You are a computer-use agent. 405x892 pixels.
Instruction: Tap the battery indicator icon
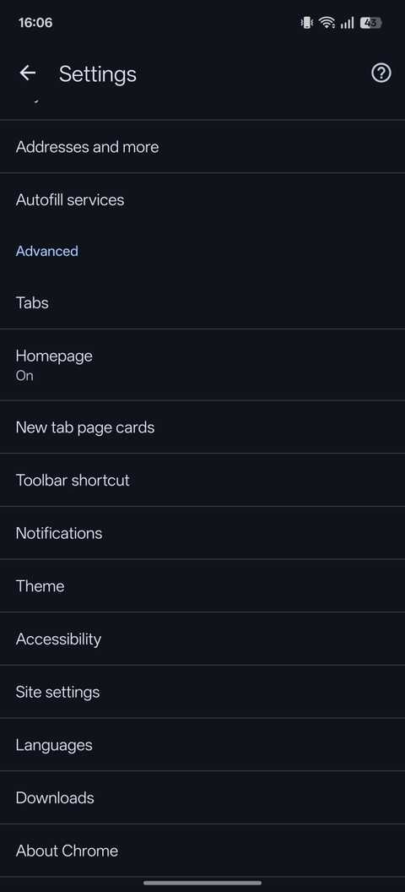(370, 23)
